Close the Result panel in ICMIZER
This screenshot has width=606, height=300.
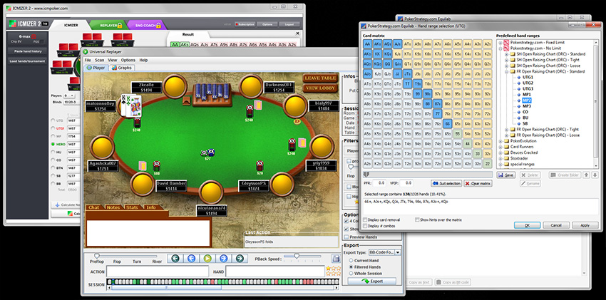pyautogui.click(x=297, y=34)
